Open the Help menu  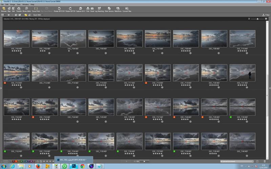[x=32, y=4]
